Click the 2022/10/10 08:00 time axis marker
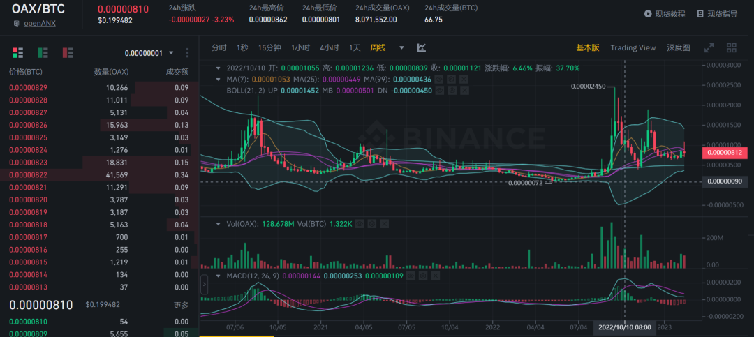 [625, 327]
